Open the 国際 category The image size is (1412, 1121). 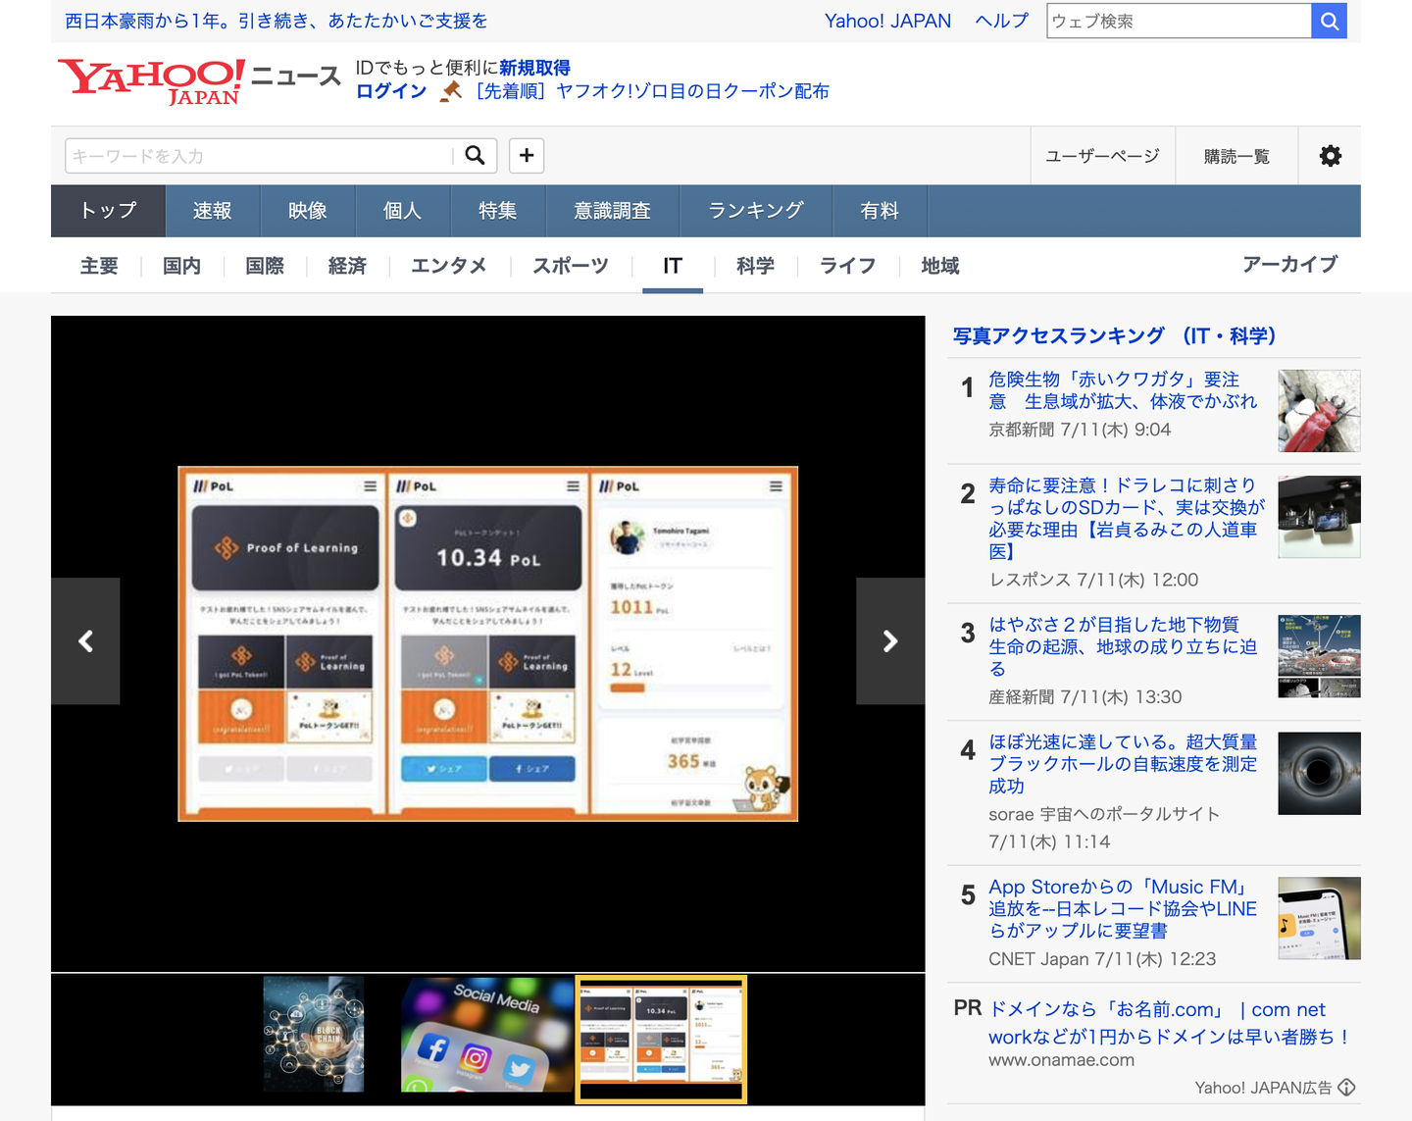(265, 266)
